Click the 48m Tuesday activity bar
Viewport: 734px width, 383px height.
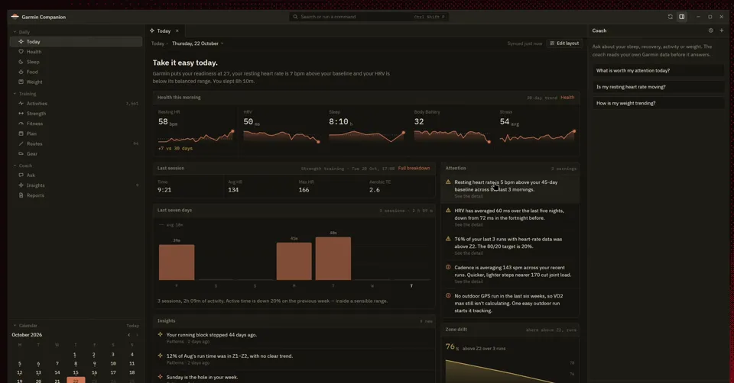click(x=333, y=259)
